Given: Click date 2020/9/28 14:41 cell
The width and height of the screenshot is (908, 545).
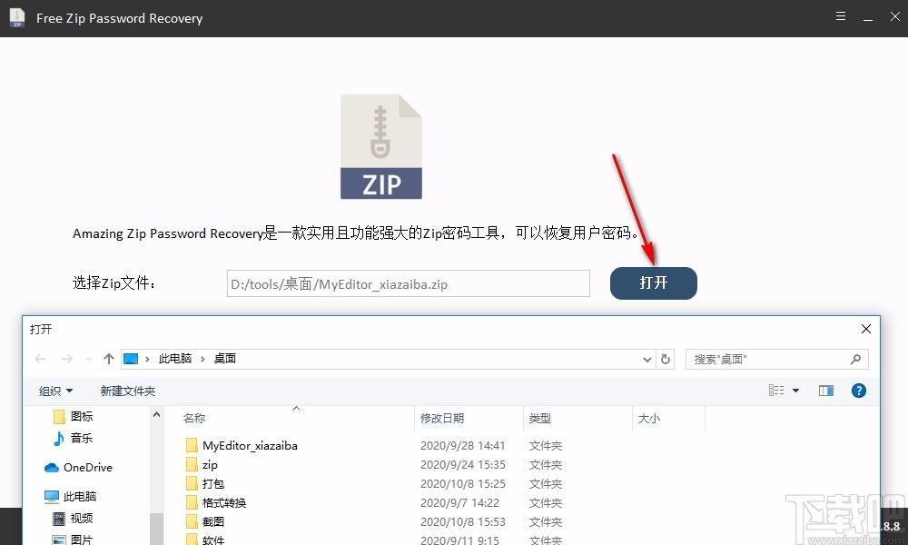Looking at the screenshot, I should pos(462,445).
